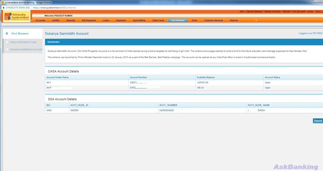
Task: Click the Account Holder Name column header
Action: point(87,77)
